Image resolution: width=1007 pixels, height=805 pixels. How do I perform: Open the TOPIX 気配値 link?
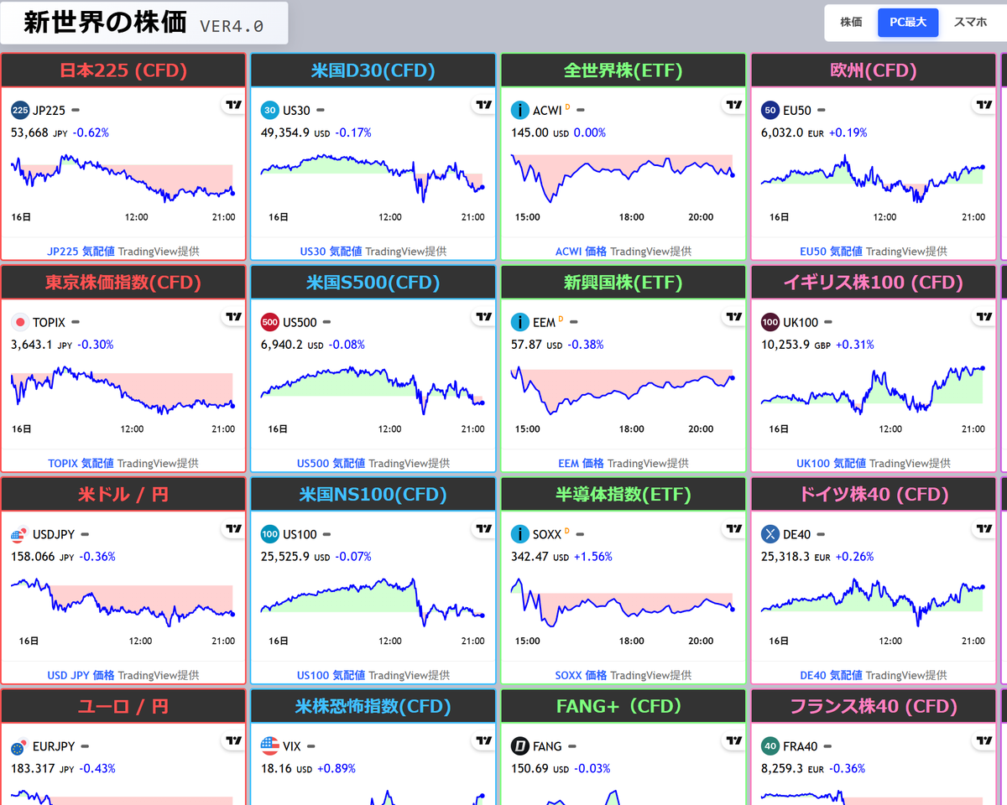[x=81, y=463]
